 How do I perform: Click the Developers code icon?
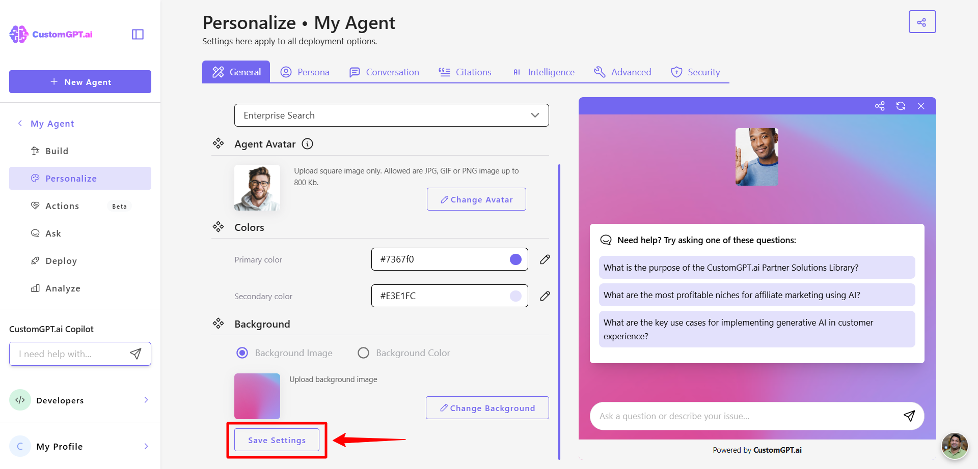pyautogui.click(x=20, y=400)
